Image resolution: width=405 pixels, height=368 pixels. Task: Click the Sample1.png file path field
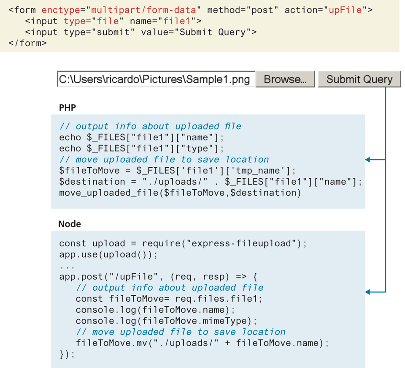click(156, 79)
